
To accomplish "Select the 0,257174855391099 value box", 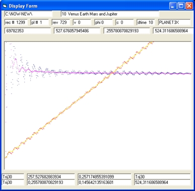I will pyautogui.click(x=104, y=176).
